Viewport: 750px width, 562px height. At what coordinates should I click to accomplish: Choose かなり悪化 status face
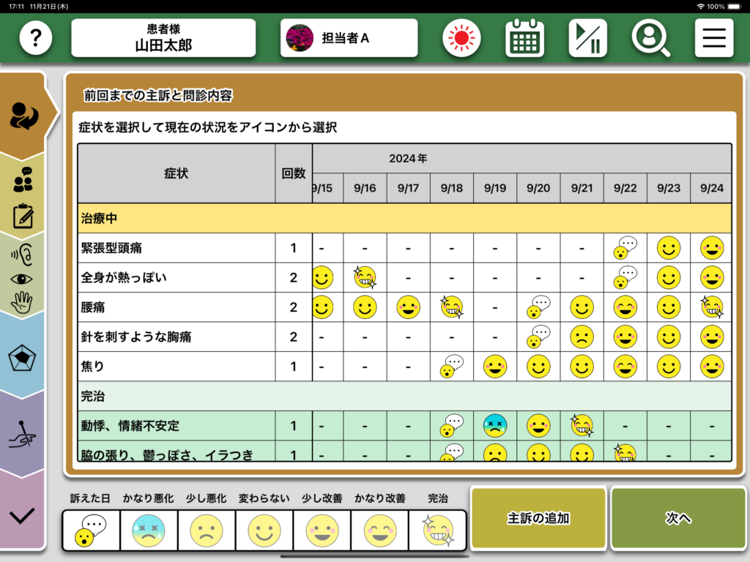tap(149, 530)
